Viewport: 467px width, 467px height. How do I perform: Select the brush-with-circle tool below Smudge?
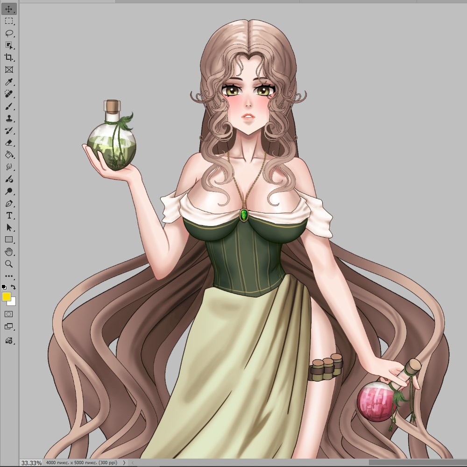[9, 179]
